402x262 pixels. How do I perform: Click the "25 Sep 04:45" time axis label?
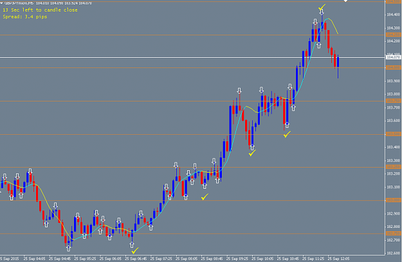tap(60, 259)
